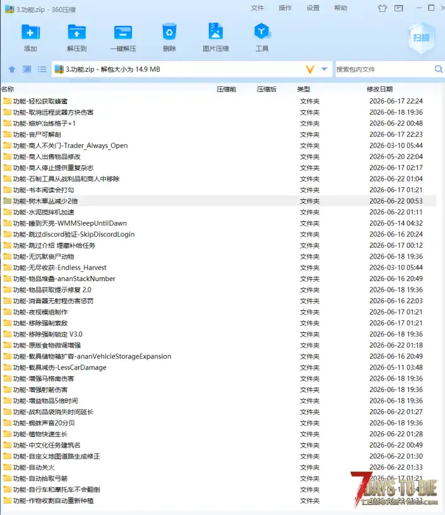The width and height of the screenshot is (445, 515).
Task: Open the 工具 (Tools) icon
Action: point(262,32)
